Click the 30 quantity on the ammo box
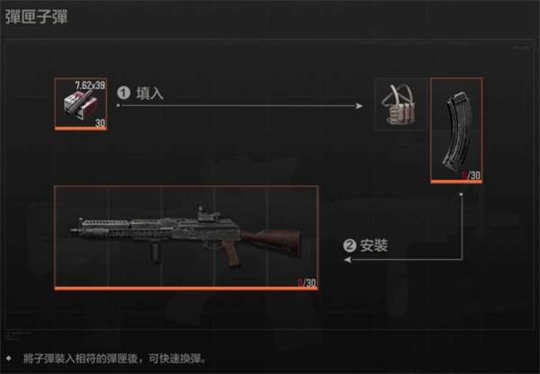 click(100, 123)
